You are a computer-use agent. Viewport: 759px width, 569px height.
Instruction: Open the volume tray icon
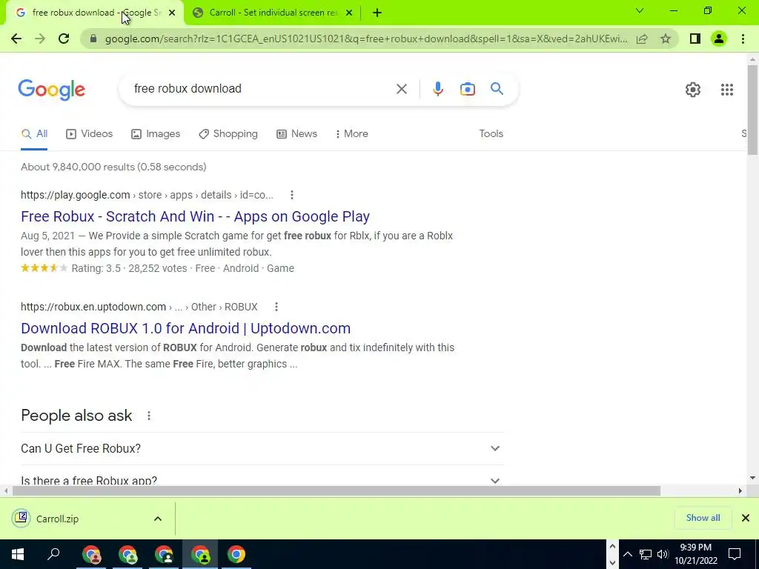click(x=663, y=554)
